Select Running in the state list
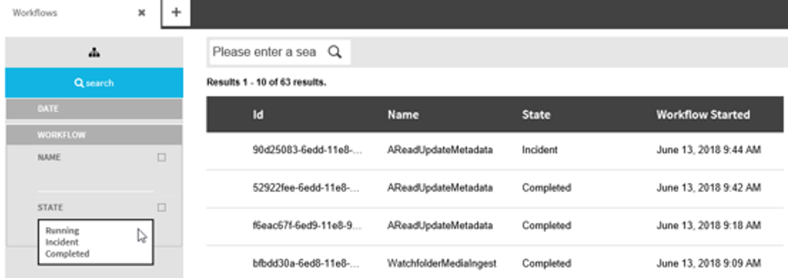Screen dimensions: 788x278 tap(62, 231)
